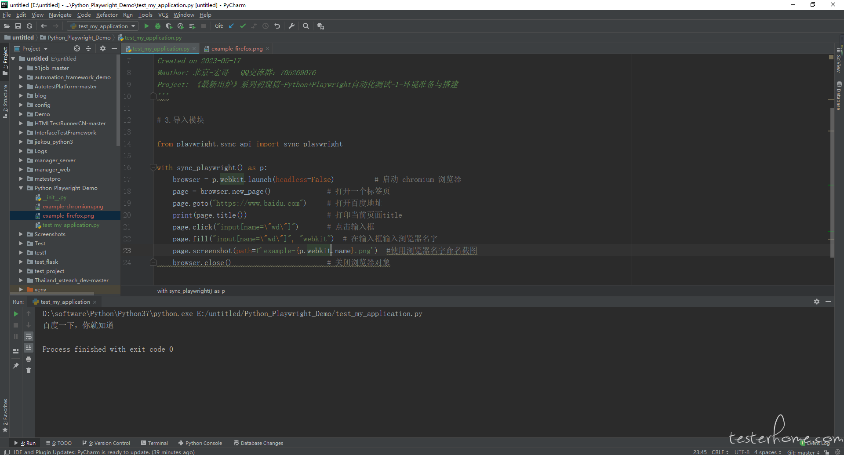Screen dimensions: 844x455
Task: Toggle the Database tool window on the right edge
Action: [839, 95]
